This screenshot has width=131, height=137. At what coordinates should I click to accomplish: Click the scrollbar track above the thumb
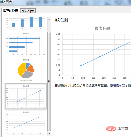tap(49, 27)
